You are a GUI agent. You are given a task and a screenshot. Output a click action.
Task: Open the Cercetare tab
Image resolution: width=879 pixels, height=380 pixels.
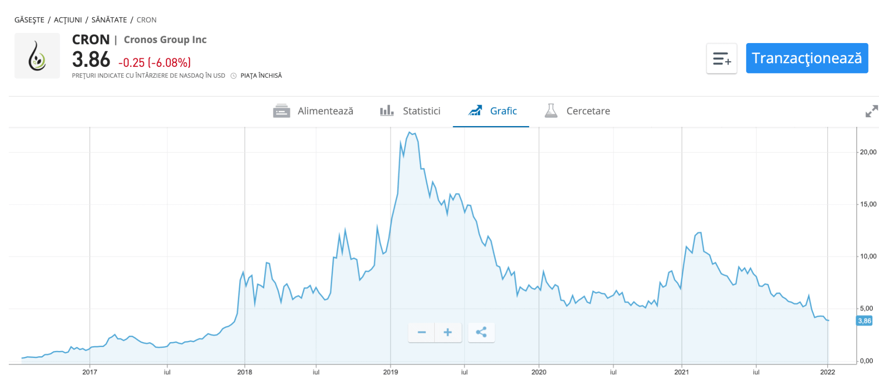[577, 111]
